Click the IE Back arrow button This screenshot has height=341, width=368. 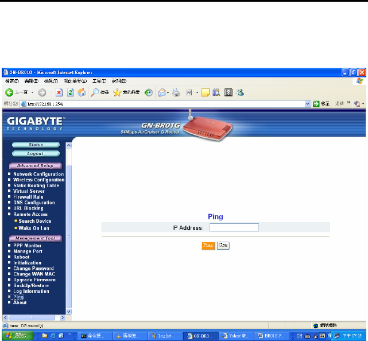pyautogui.click(x=9, y=92)
